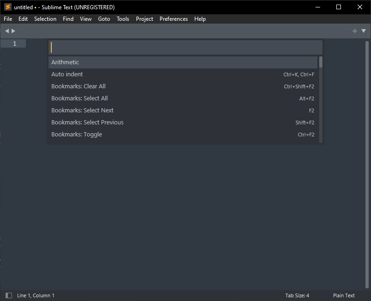Click Line 1, Column 1 status text
Image resolution: width=371 pixels, height=301 pixels.
(36, 295)
